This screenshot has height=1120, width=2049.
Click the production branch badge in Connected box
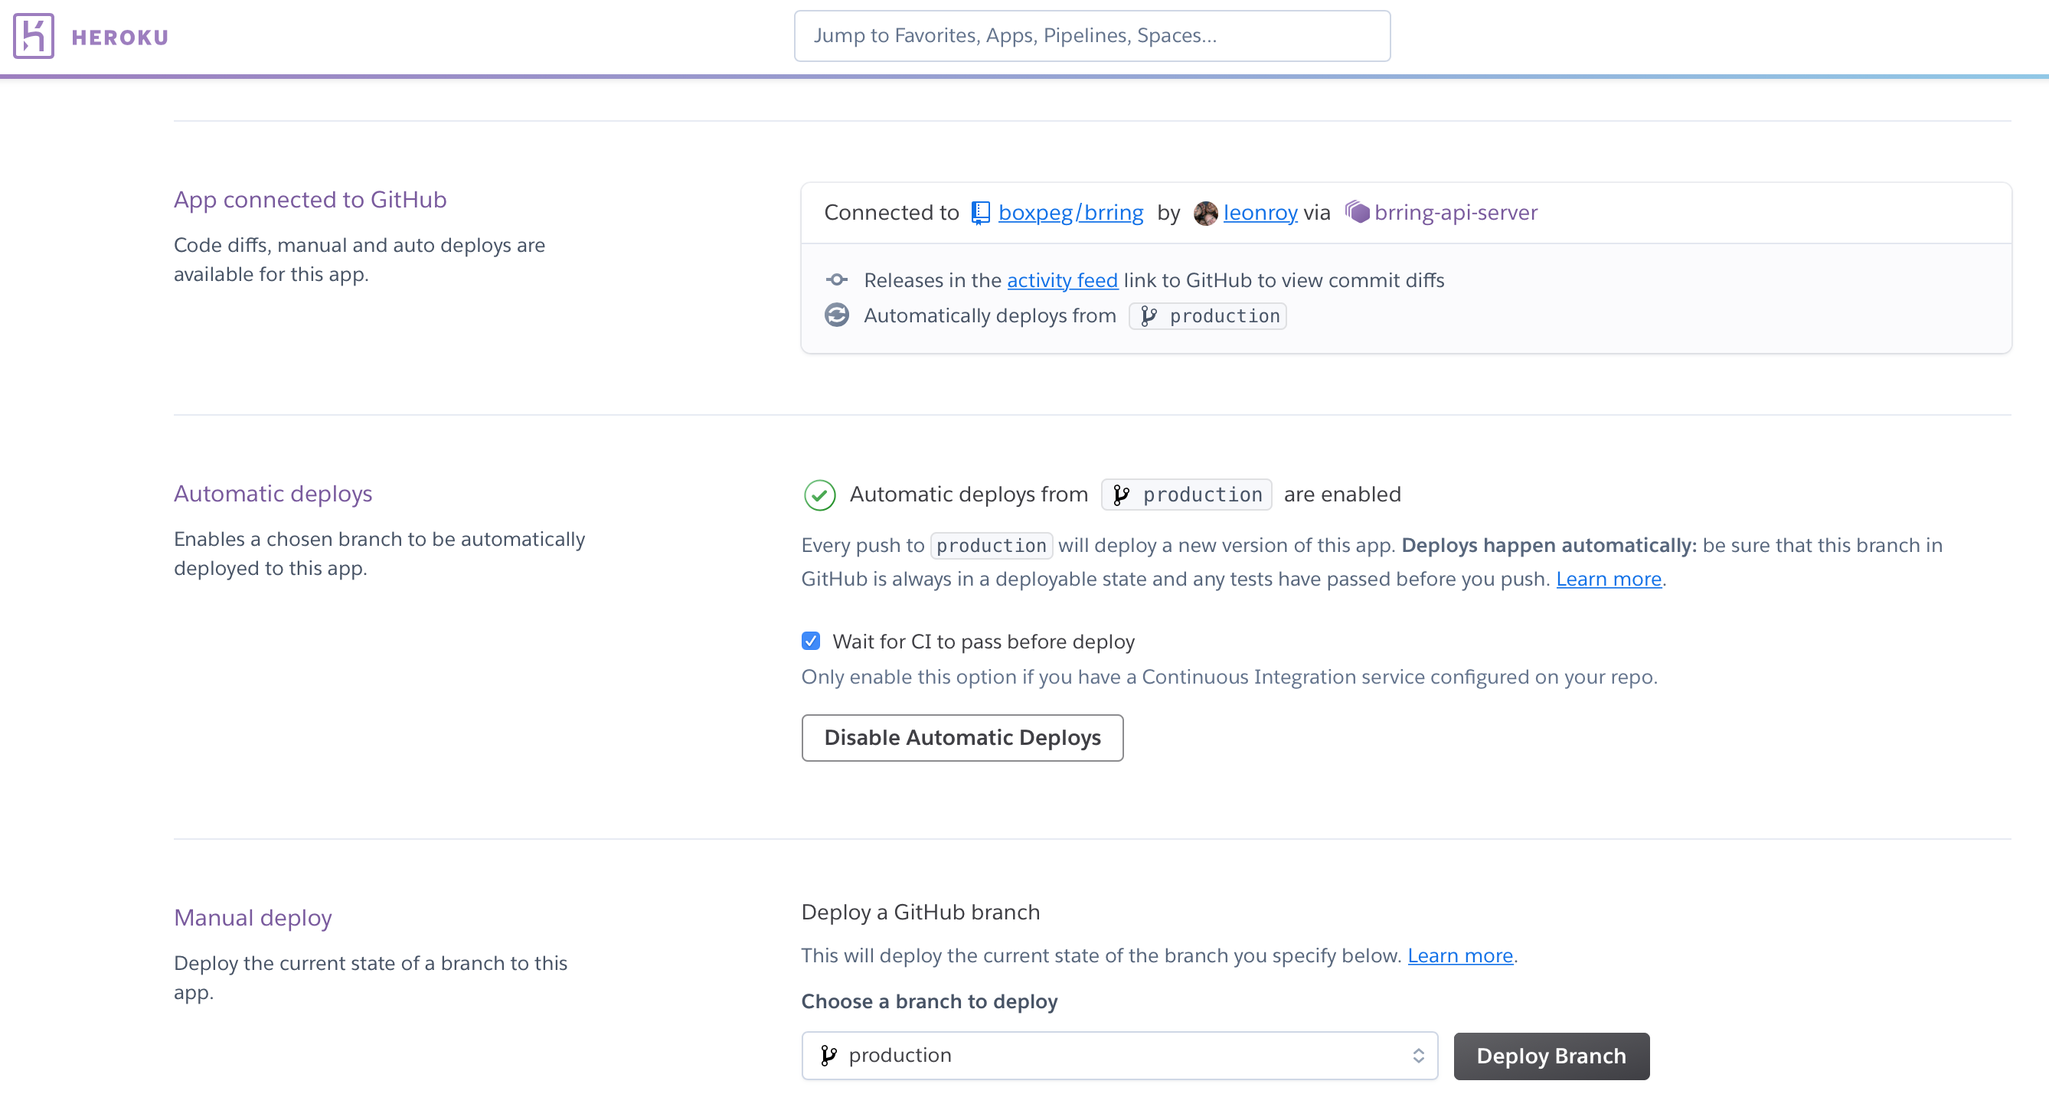(1207, 316)
